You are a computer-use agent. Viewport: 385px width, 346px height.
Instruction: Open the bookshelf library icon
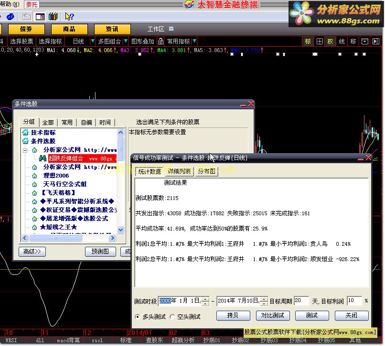pyautogui.click(x=53, y=17)
